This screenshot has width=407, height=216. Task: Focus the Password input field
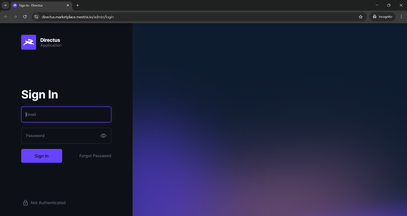pyautogui.click(x=66, y=136)
